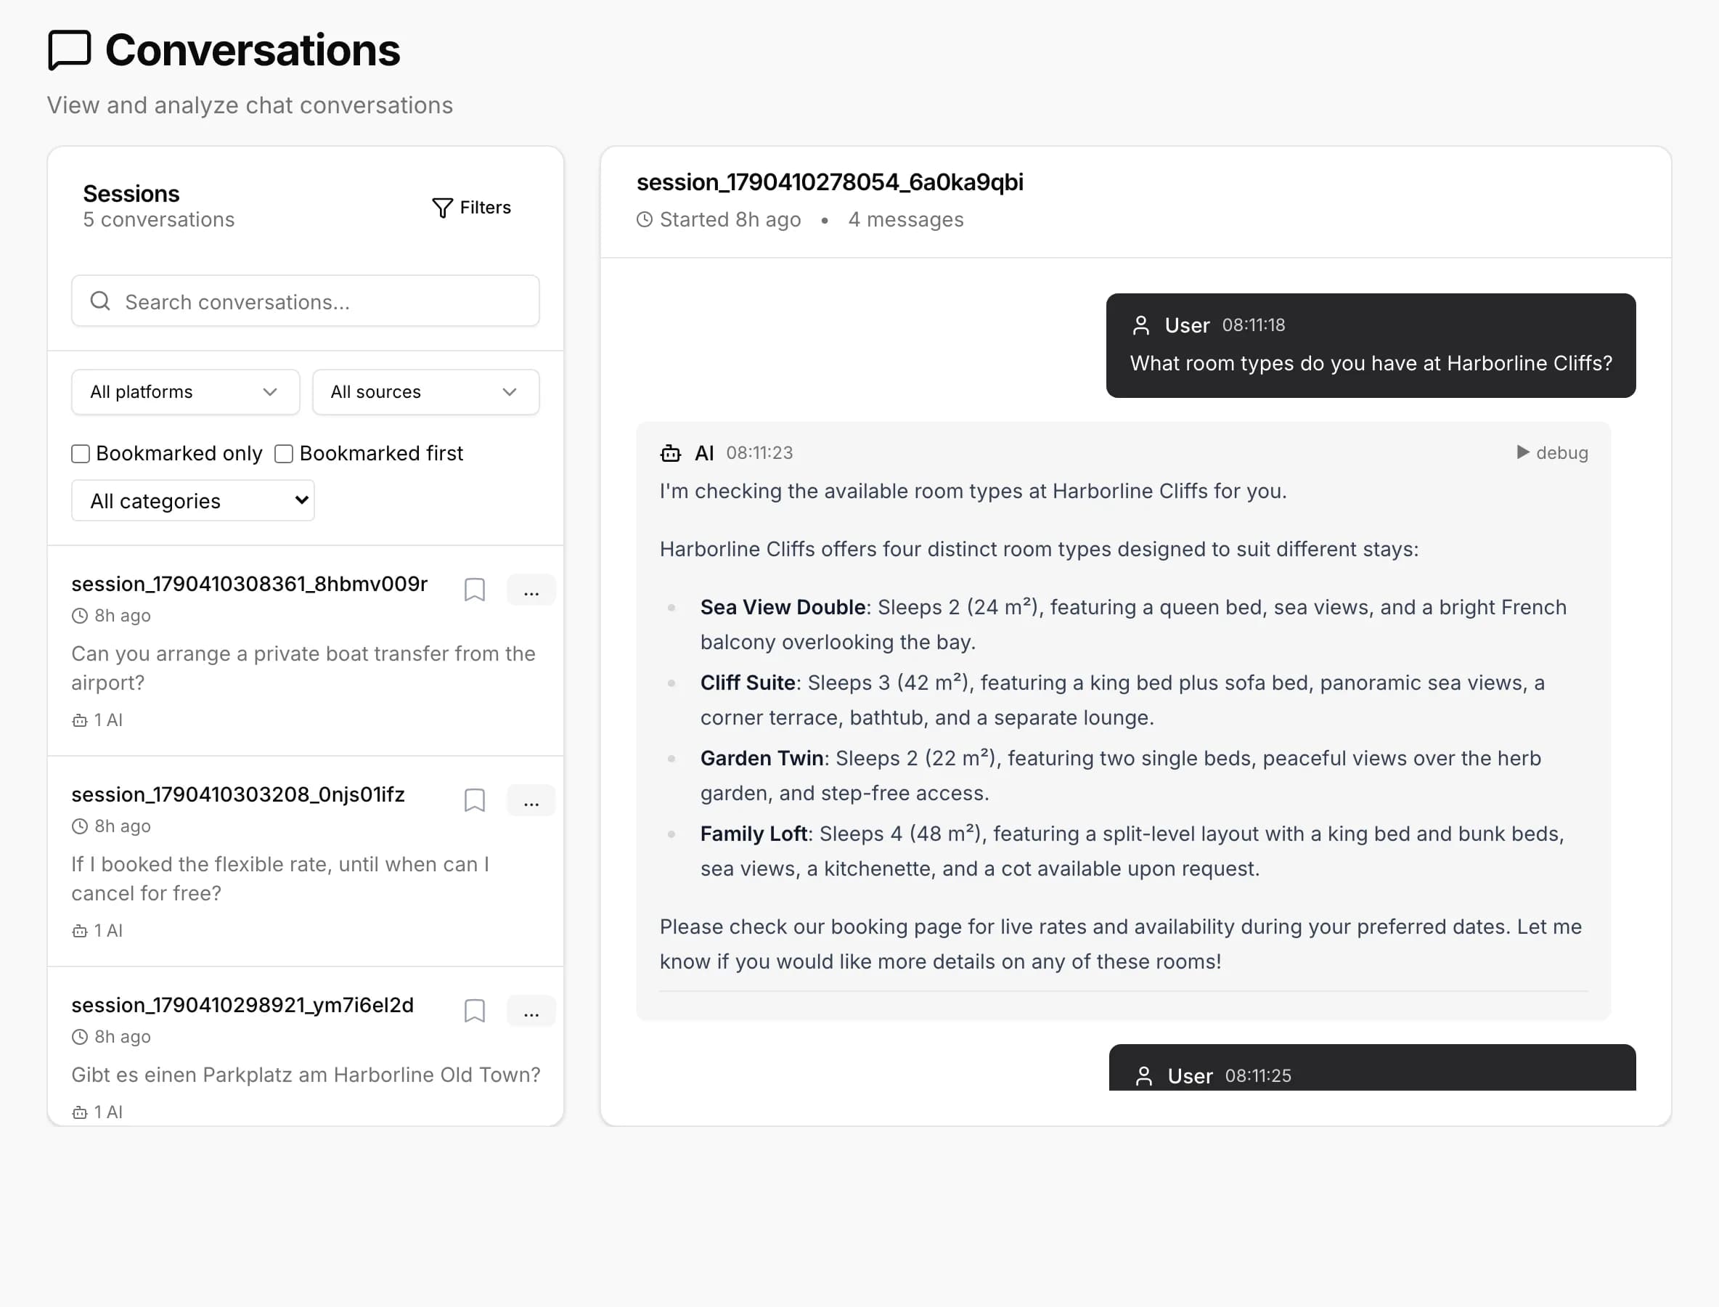Click the Sea View Double room name

783,608
